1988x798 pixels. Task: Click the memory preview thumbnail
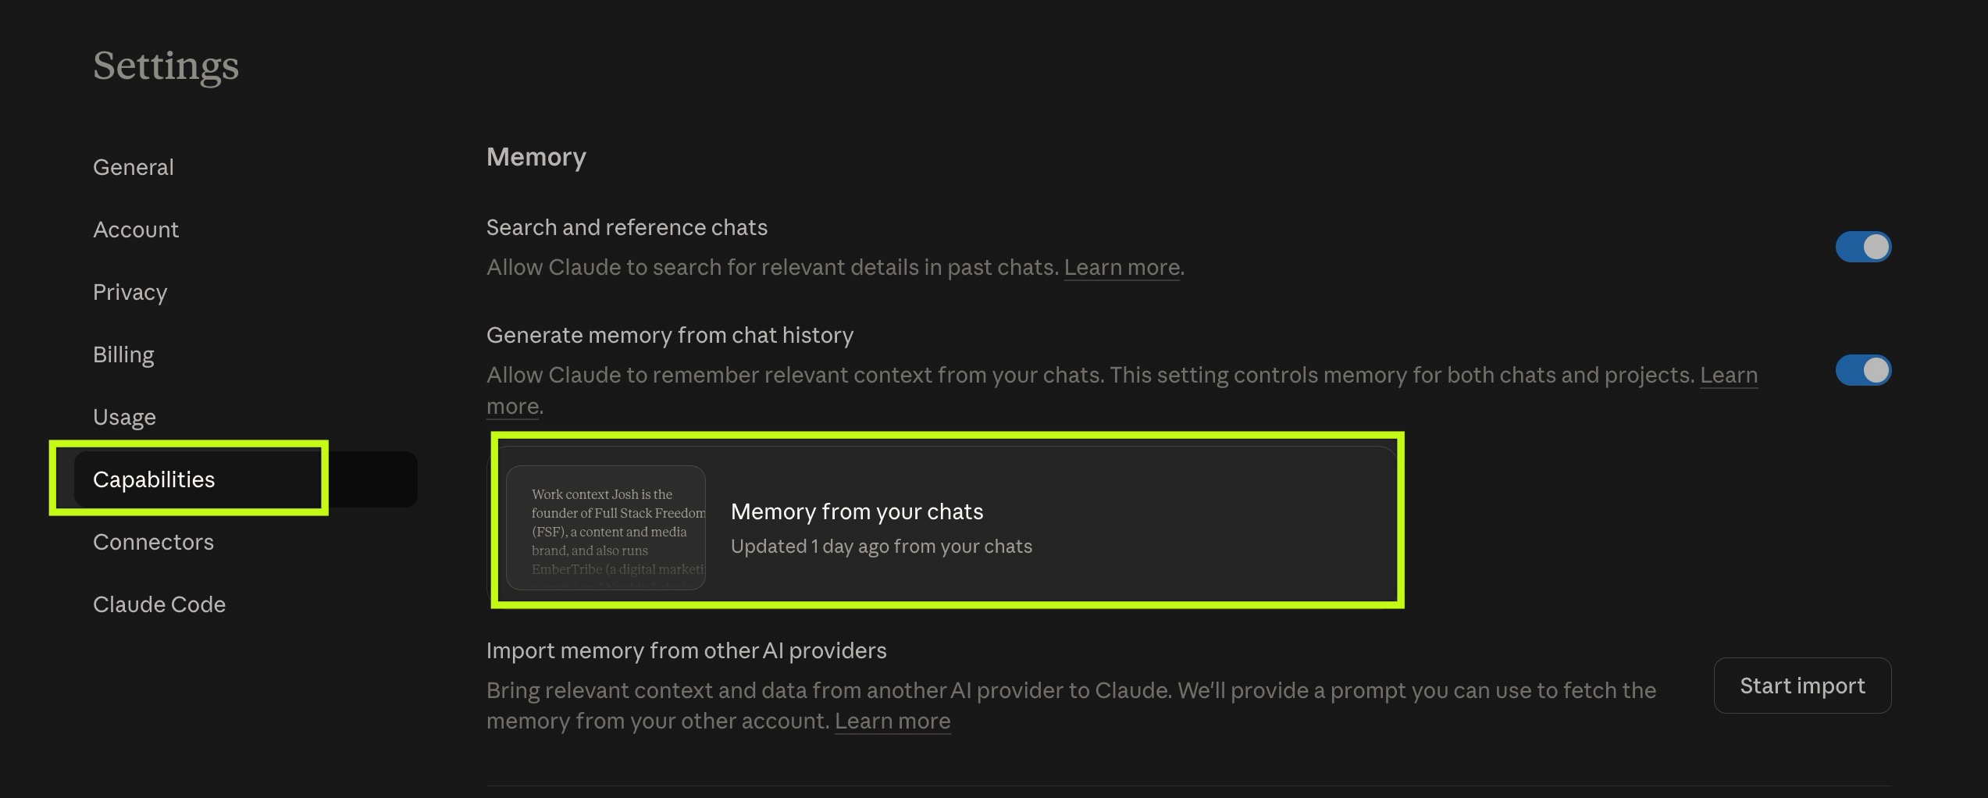(607, 529)
